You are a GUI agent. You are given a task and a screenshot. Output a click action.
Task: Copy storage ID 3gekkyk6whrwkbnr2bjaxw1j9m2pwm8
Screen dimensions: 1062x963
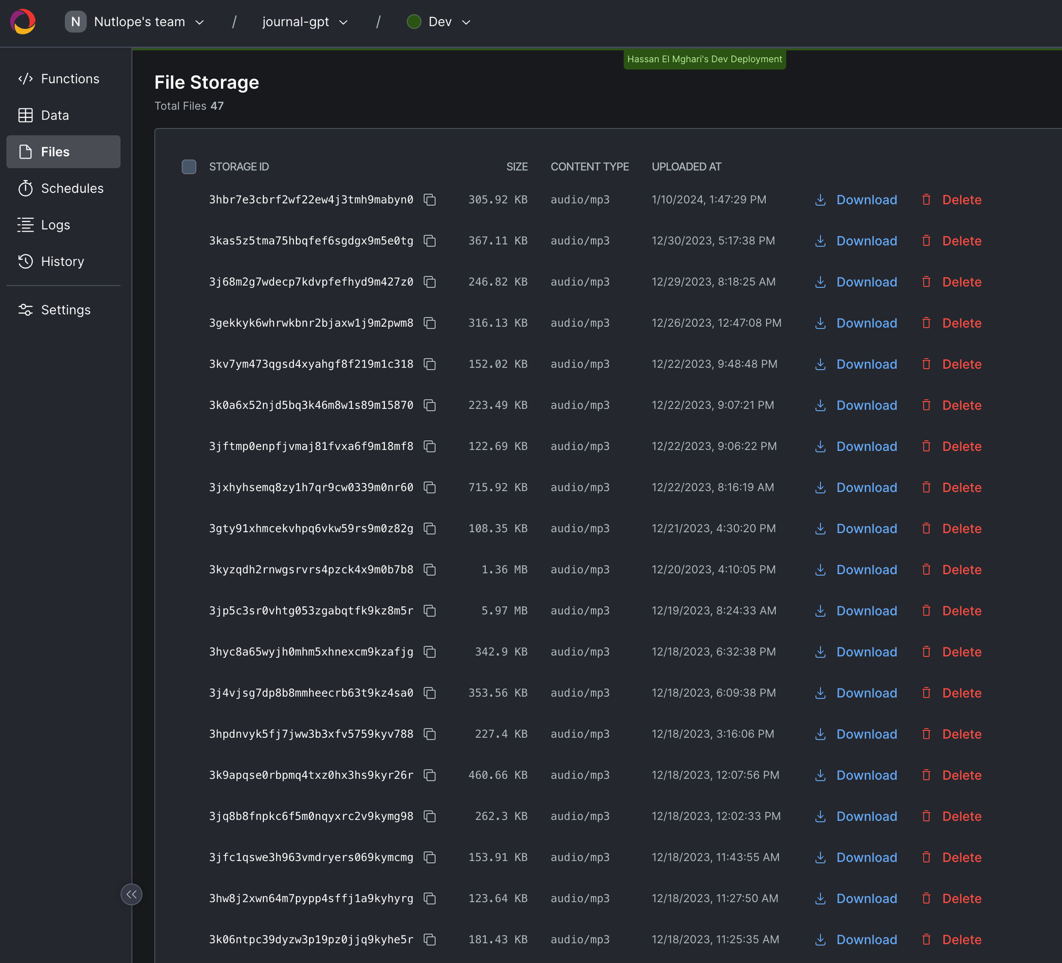(x=430, y=323)
